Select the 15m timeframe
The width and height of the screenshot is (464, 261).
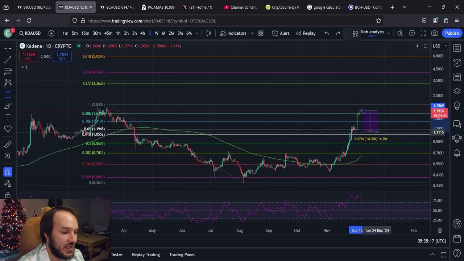point(85,33)
